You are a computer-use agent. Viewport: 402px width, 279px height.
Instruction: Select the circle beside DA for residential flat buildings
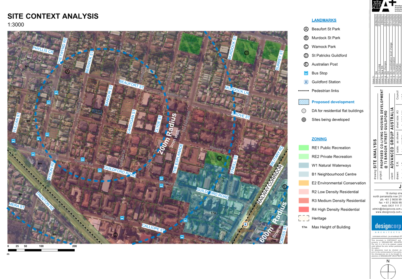pyautogui.click(x=304, y=111)
